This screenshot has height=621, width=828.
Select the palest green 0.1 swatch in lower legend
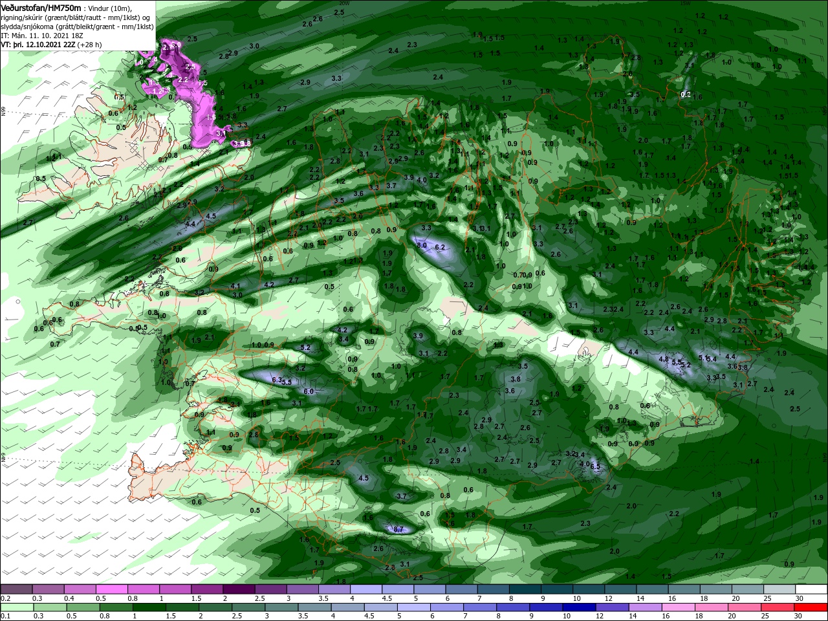tap(16, 607)
